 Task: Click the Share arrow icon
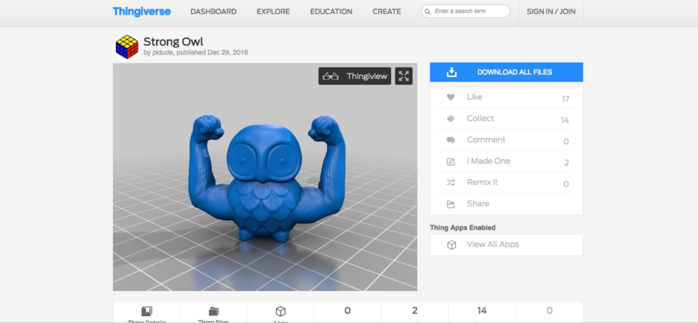(x=451, y=204)
